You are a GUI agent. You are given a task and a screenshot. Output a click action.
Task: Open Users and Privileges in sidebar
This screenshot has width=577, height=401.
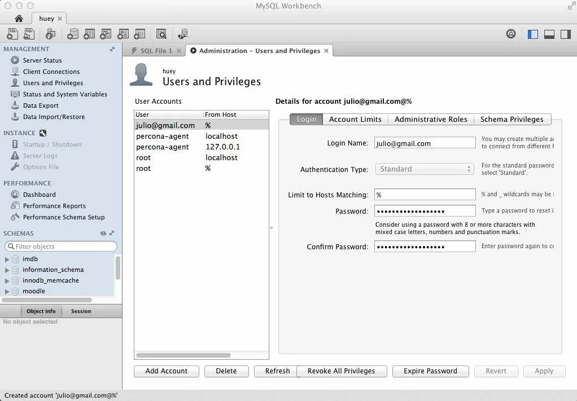pyautogui.click(x=53, y=83)
